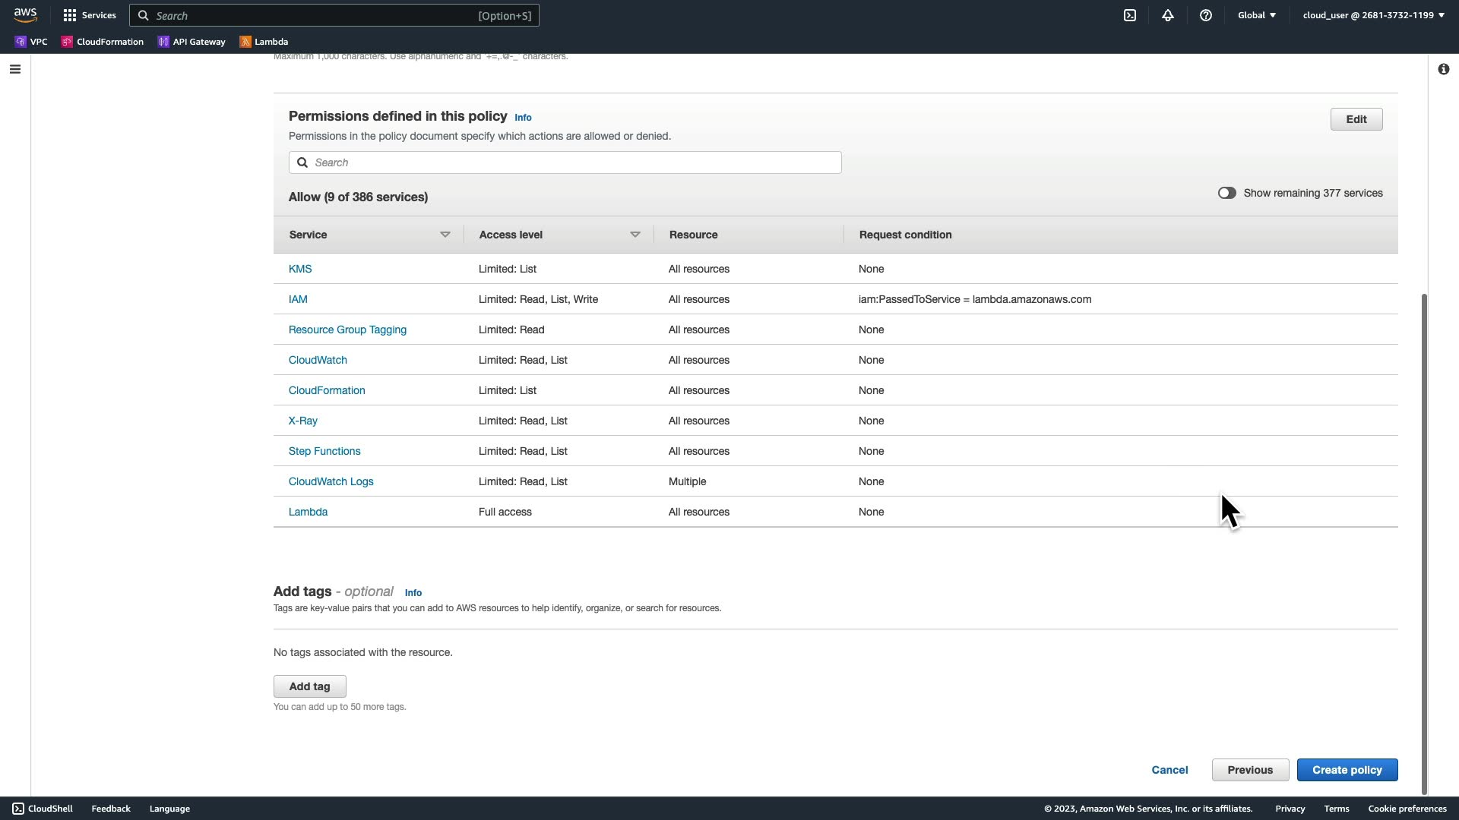
Task: Open the notifications bell
Action: coord(1168,15)
